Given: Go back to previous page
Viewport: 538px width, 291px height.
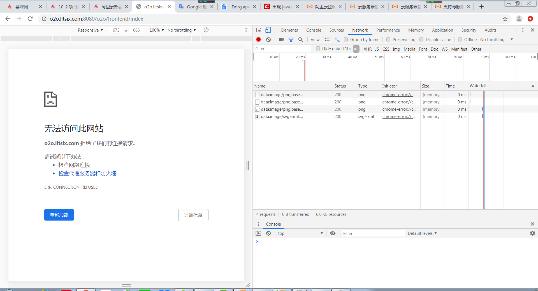Looking at the screenshot, I should pyautogui.click(x=8, y=19).
